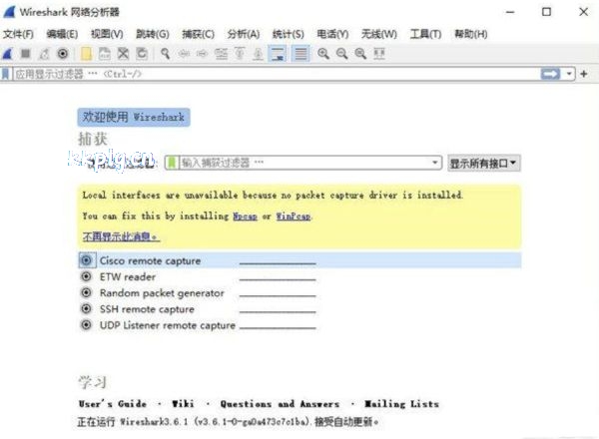The height and width of the screenshot is (439, 599).
Task: Open the 文件(F) menu
Action: click(18, 34)
